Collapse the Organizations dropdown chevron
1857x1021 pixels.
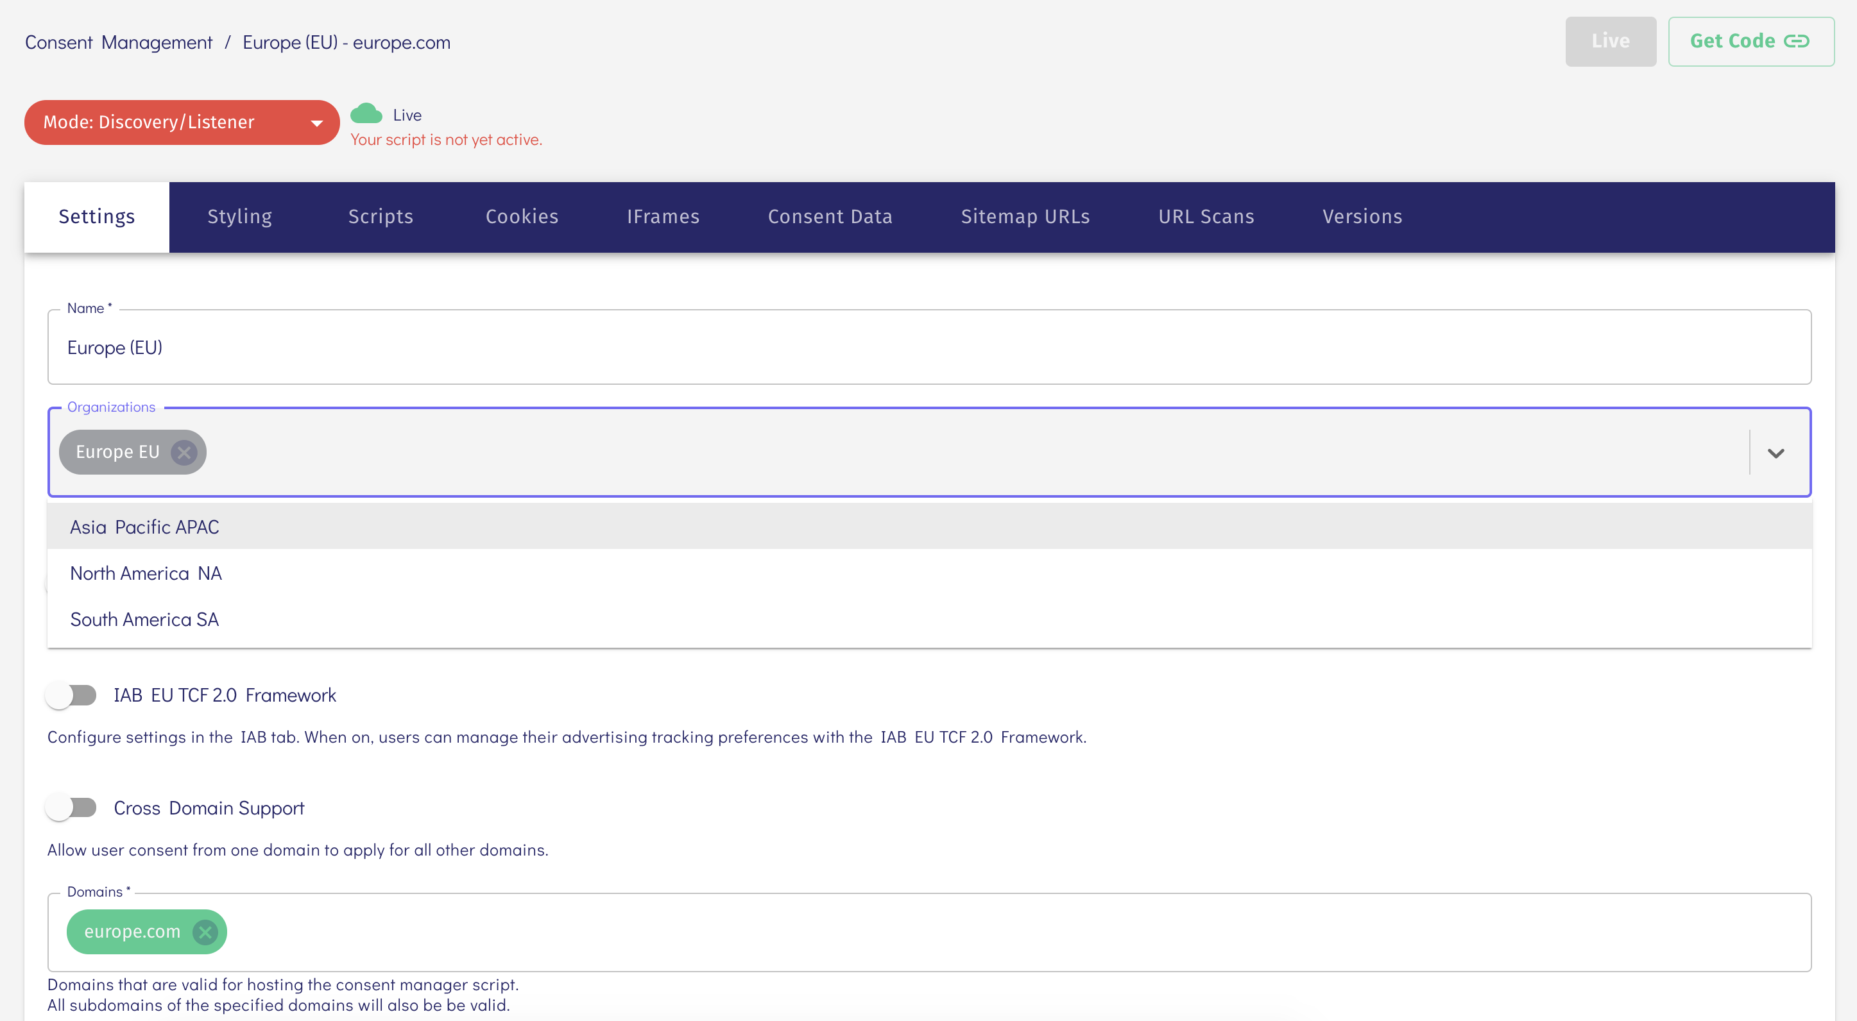pos(1776,453)
